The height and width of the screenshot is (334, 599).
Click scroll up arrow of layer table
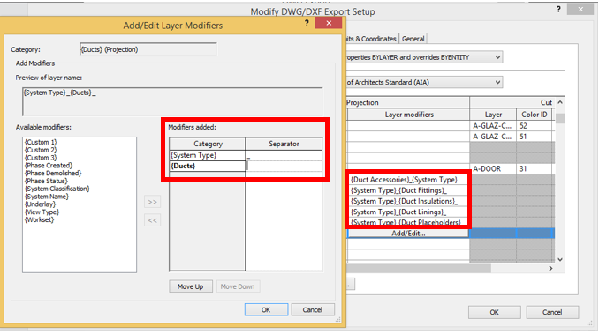559,102
